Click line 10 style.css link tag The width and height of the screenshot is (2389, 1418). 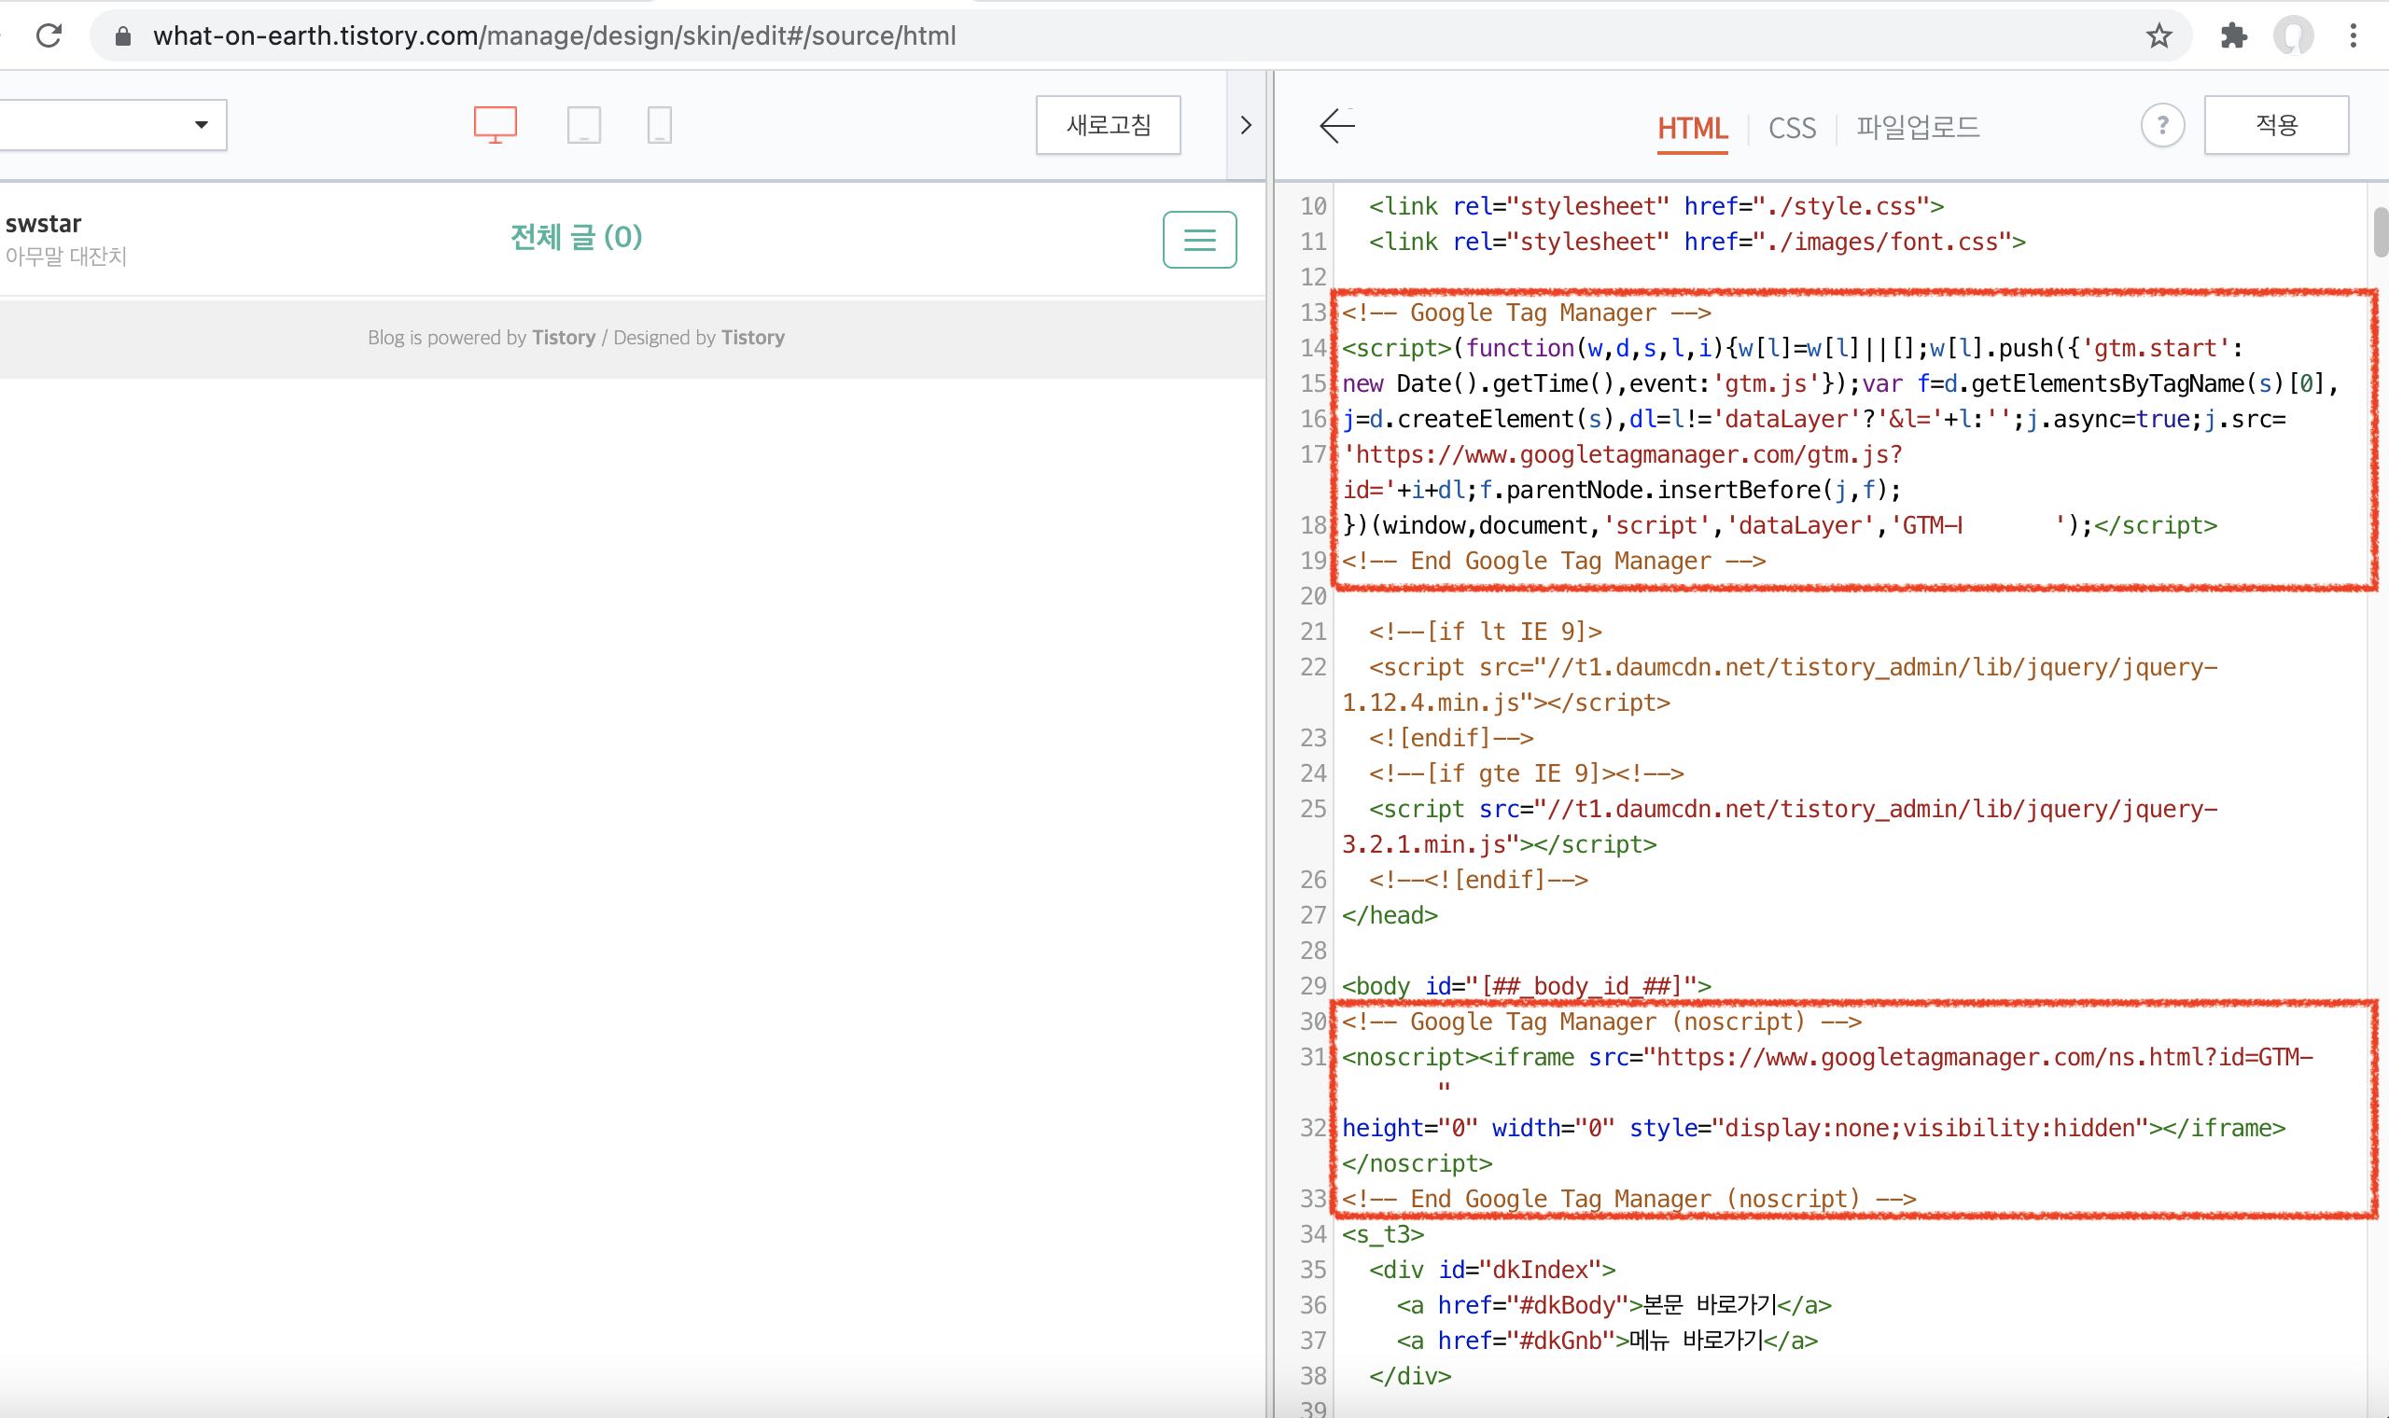pos(1656,206)
